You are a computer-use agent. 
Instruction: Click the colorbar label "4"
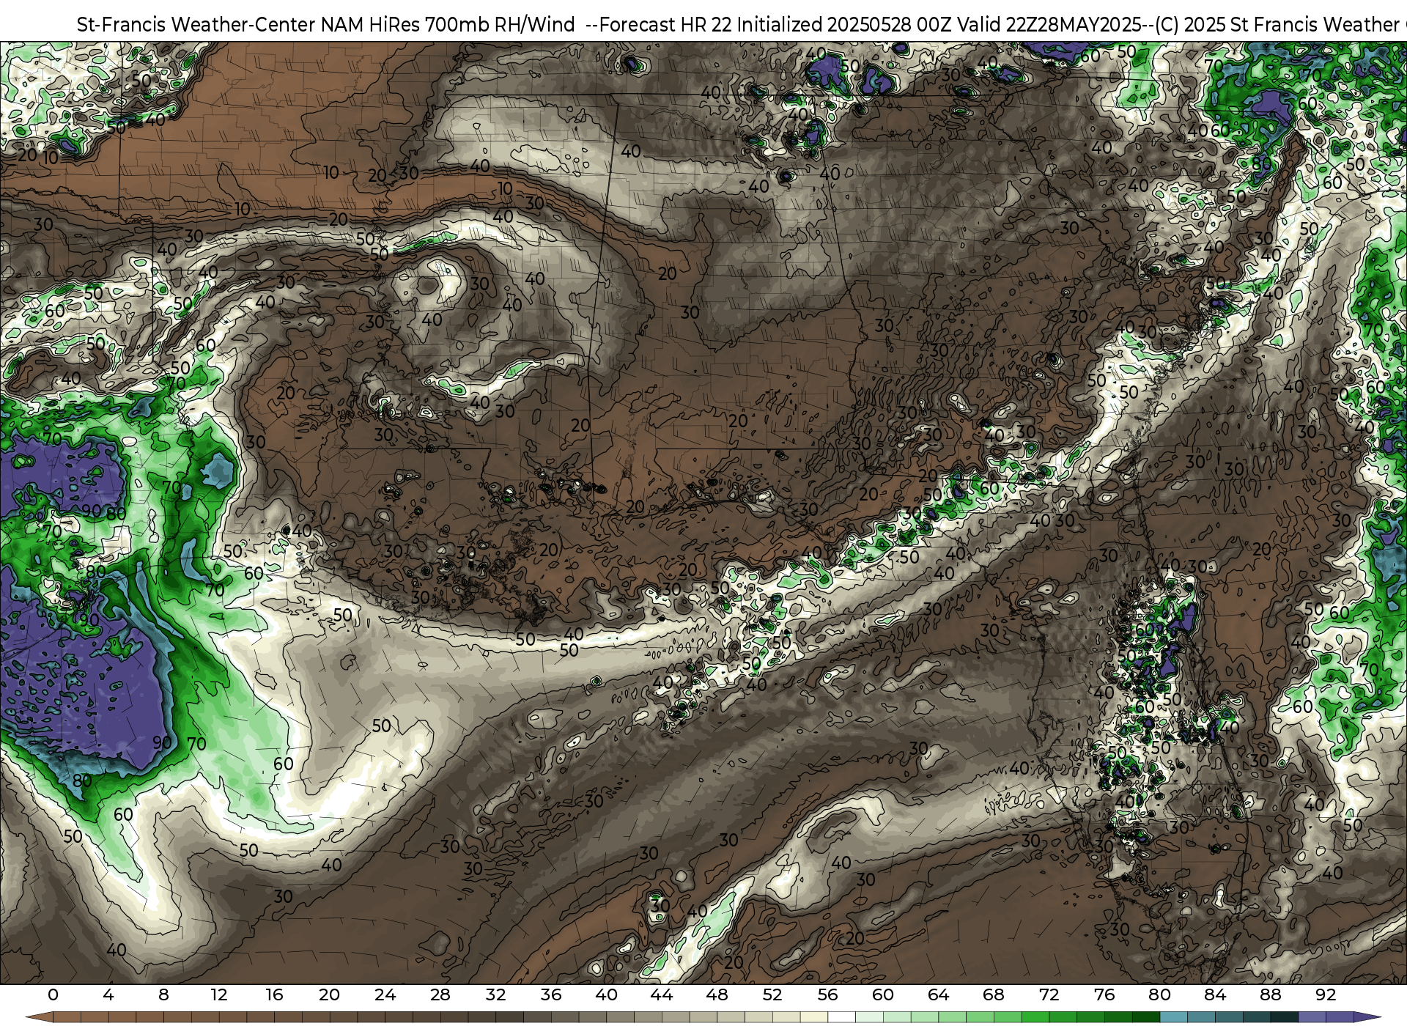coord(108,994)
